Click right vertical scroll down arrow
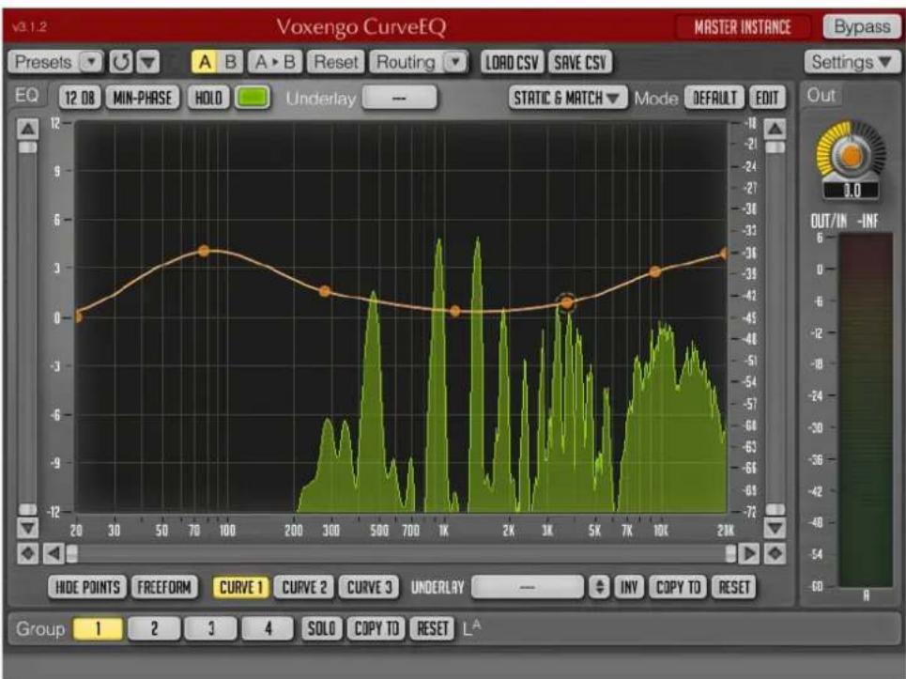The width and height of the screenshot is (906, 679). point(775,527)
